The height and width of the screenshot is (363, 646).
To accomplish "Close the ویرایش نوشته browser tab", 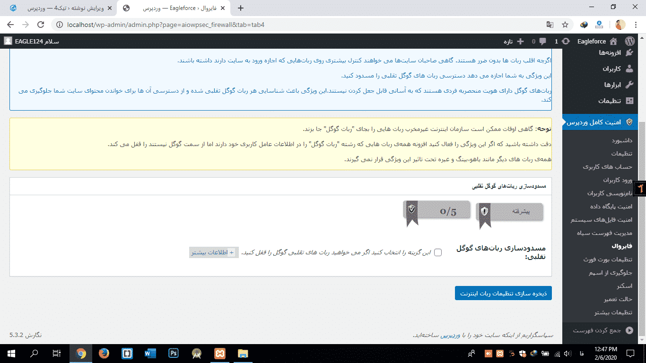I will pyautogui.click(x=109, y=8).
